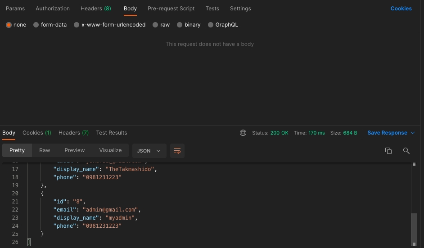Click the closing bracket on line 26
Image resolution: width=424 pixels, height=248 pixels.
click(x=29, y=242)
